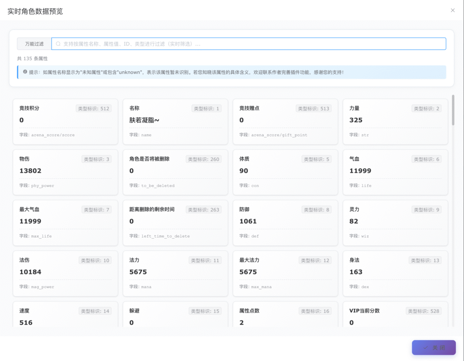Click the 类型标识: 10 badge on the 法伤 card
Screen dimensions: 464x361
95,260
